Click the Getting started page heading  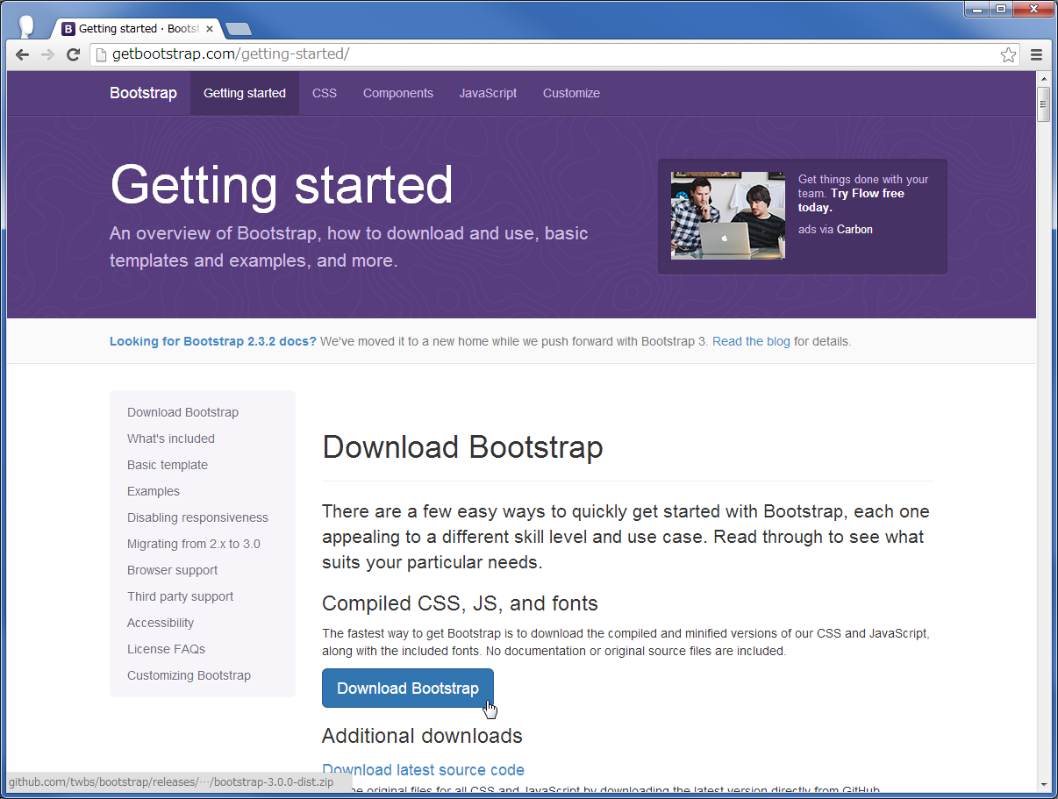[x=282, y=185]
